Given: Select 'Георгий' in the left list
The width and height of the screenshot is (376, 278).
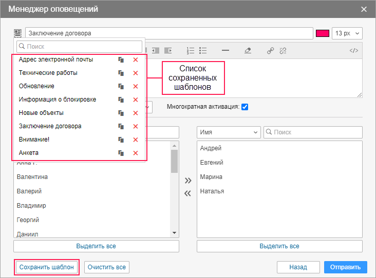Looking at the screenshot, I should click(x=28, y=220).
